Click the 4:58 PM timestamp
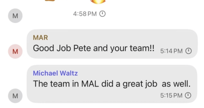 tap(85, 14)
